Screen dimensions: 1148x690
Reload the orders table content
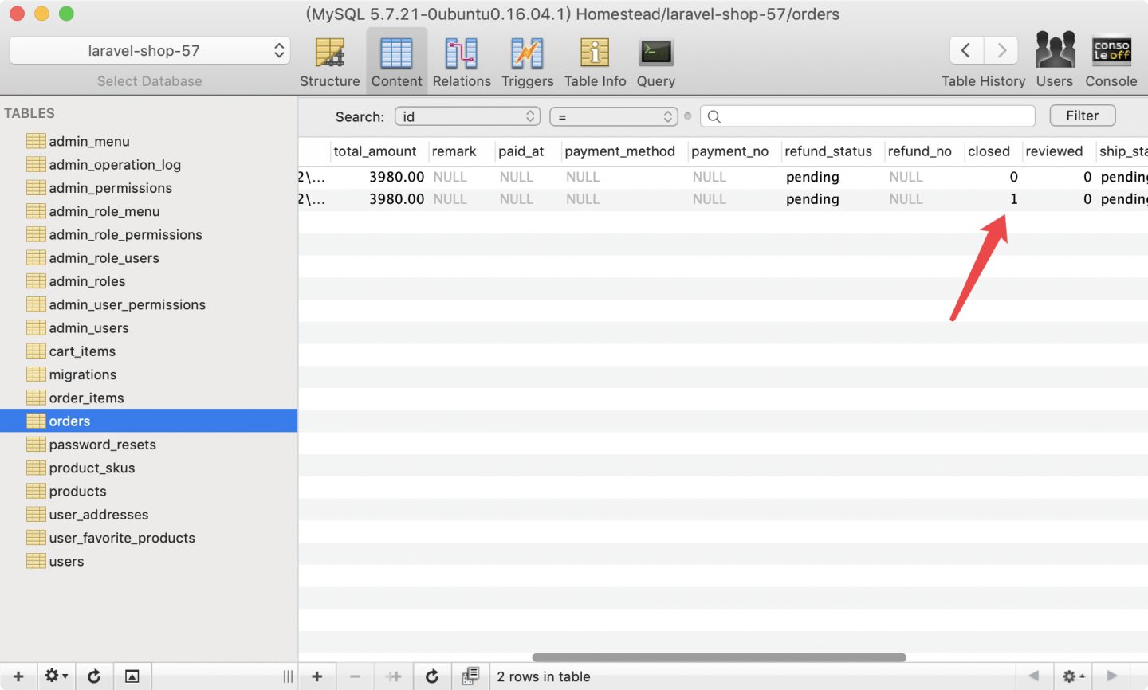(x=432, y=676)
